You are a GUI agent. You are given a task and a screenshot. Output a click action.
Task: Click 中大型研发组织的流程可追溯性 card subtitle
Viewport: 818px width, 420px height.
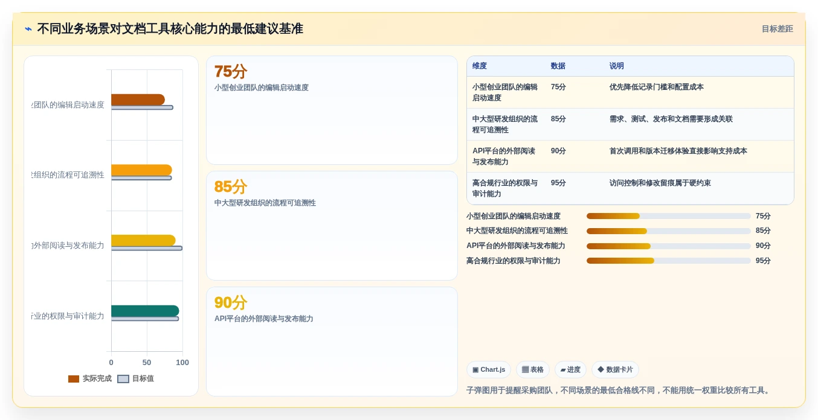(265, 203)
